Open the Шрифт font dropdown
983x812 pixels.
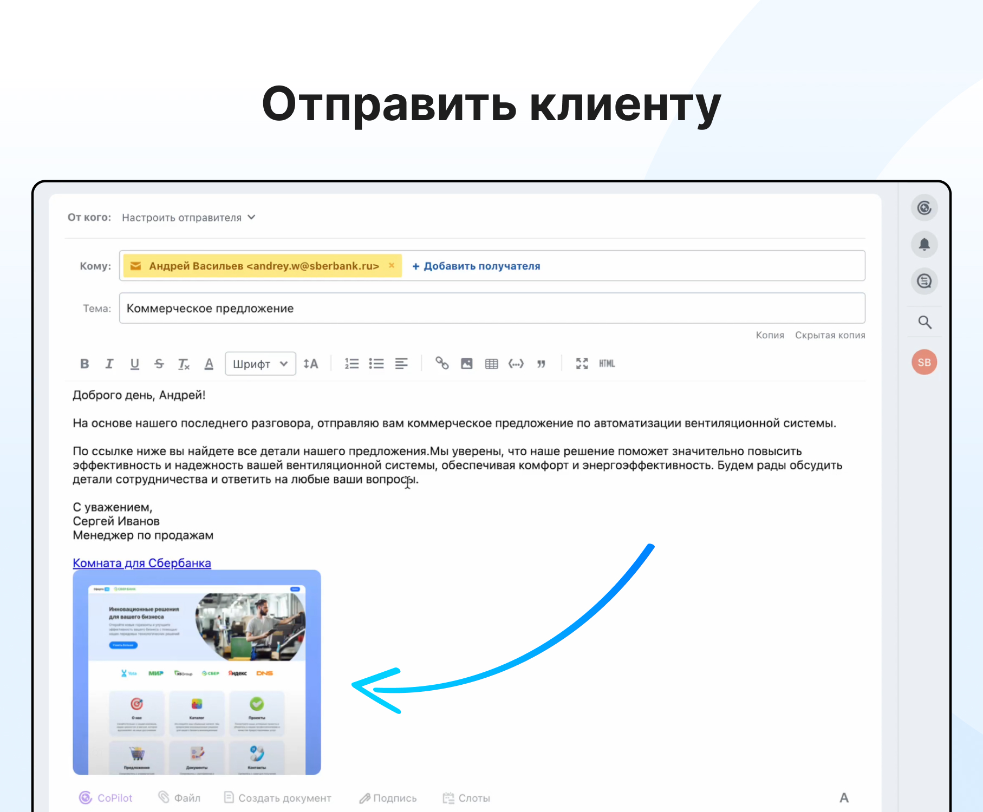point(260,364)
